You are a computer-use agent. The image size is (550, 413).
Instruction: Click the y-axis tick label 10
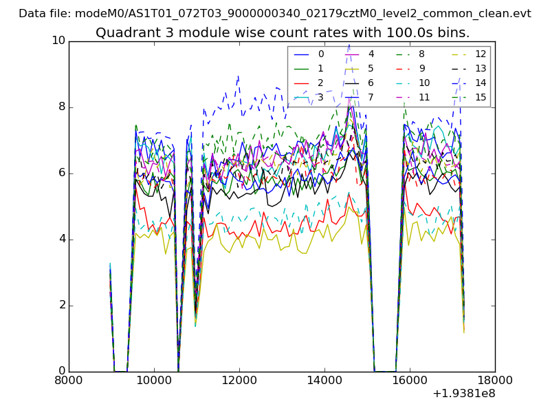[58, 41]
